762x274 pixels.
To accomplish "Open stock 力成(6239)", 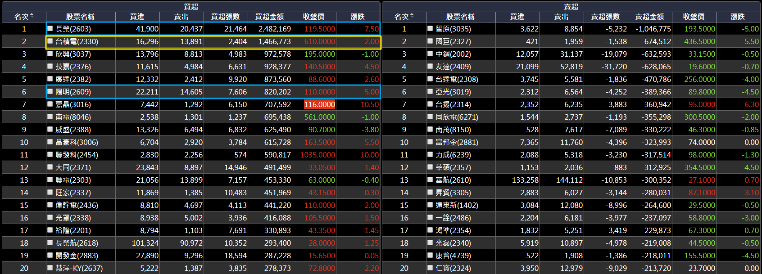I will [453, 155].
